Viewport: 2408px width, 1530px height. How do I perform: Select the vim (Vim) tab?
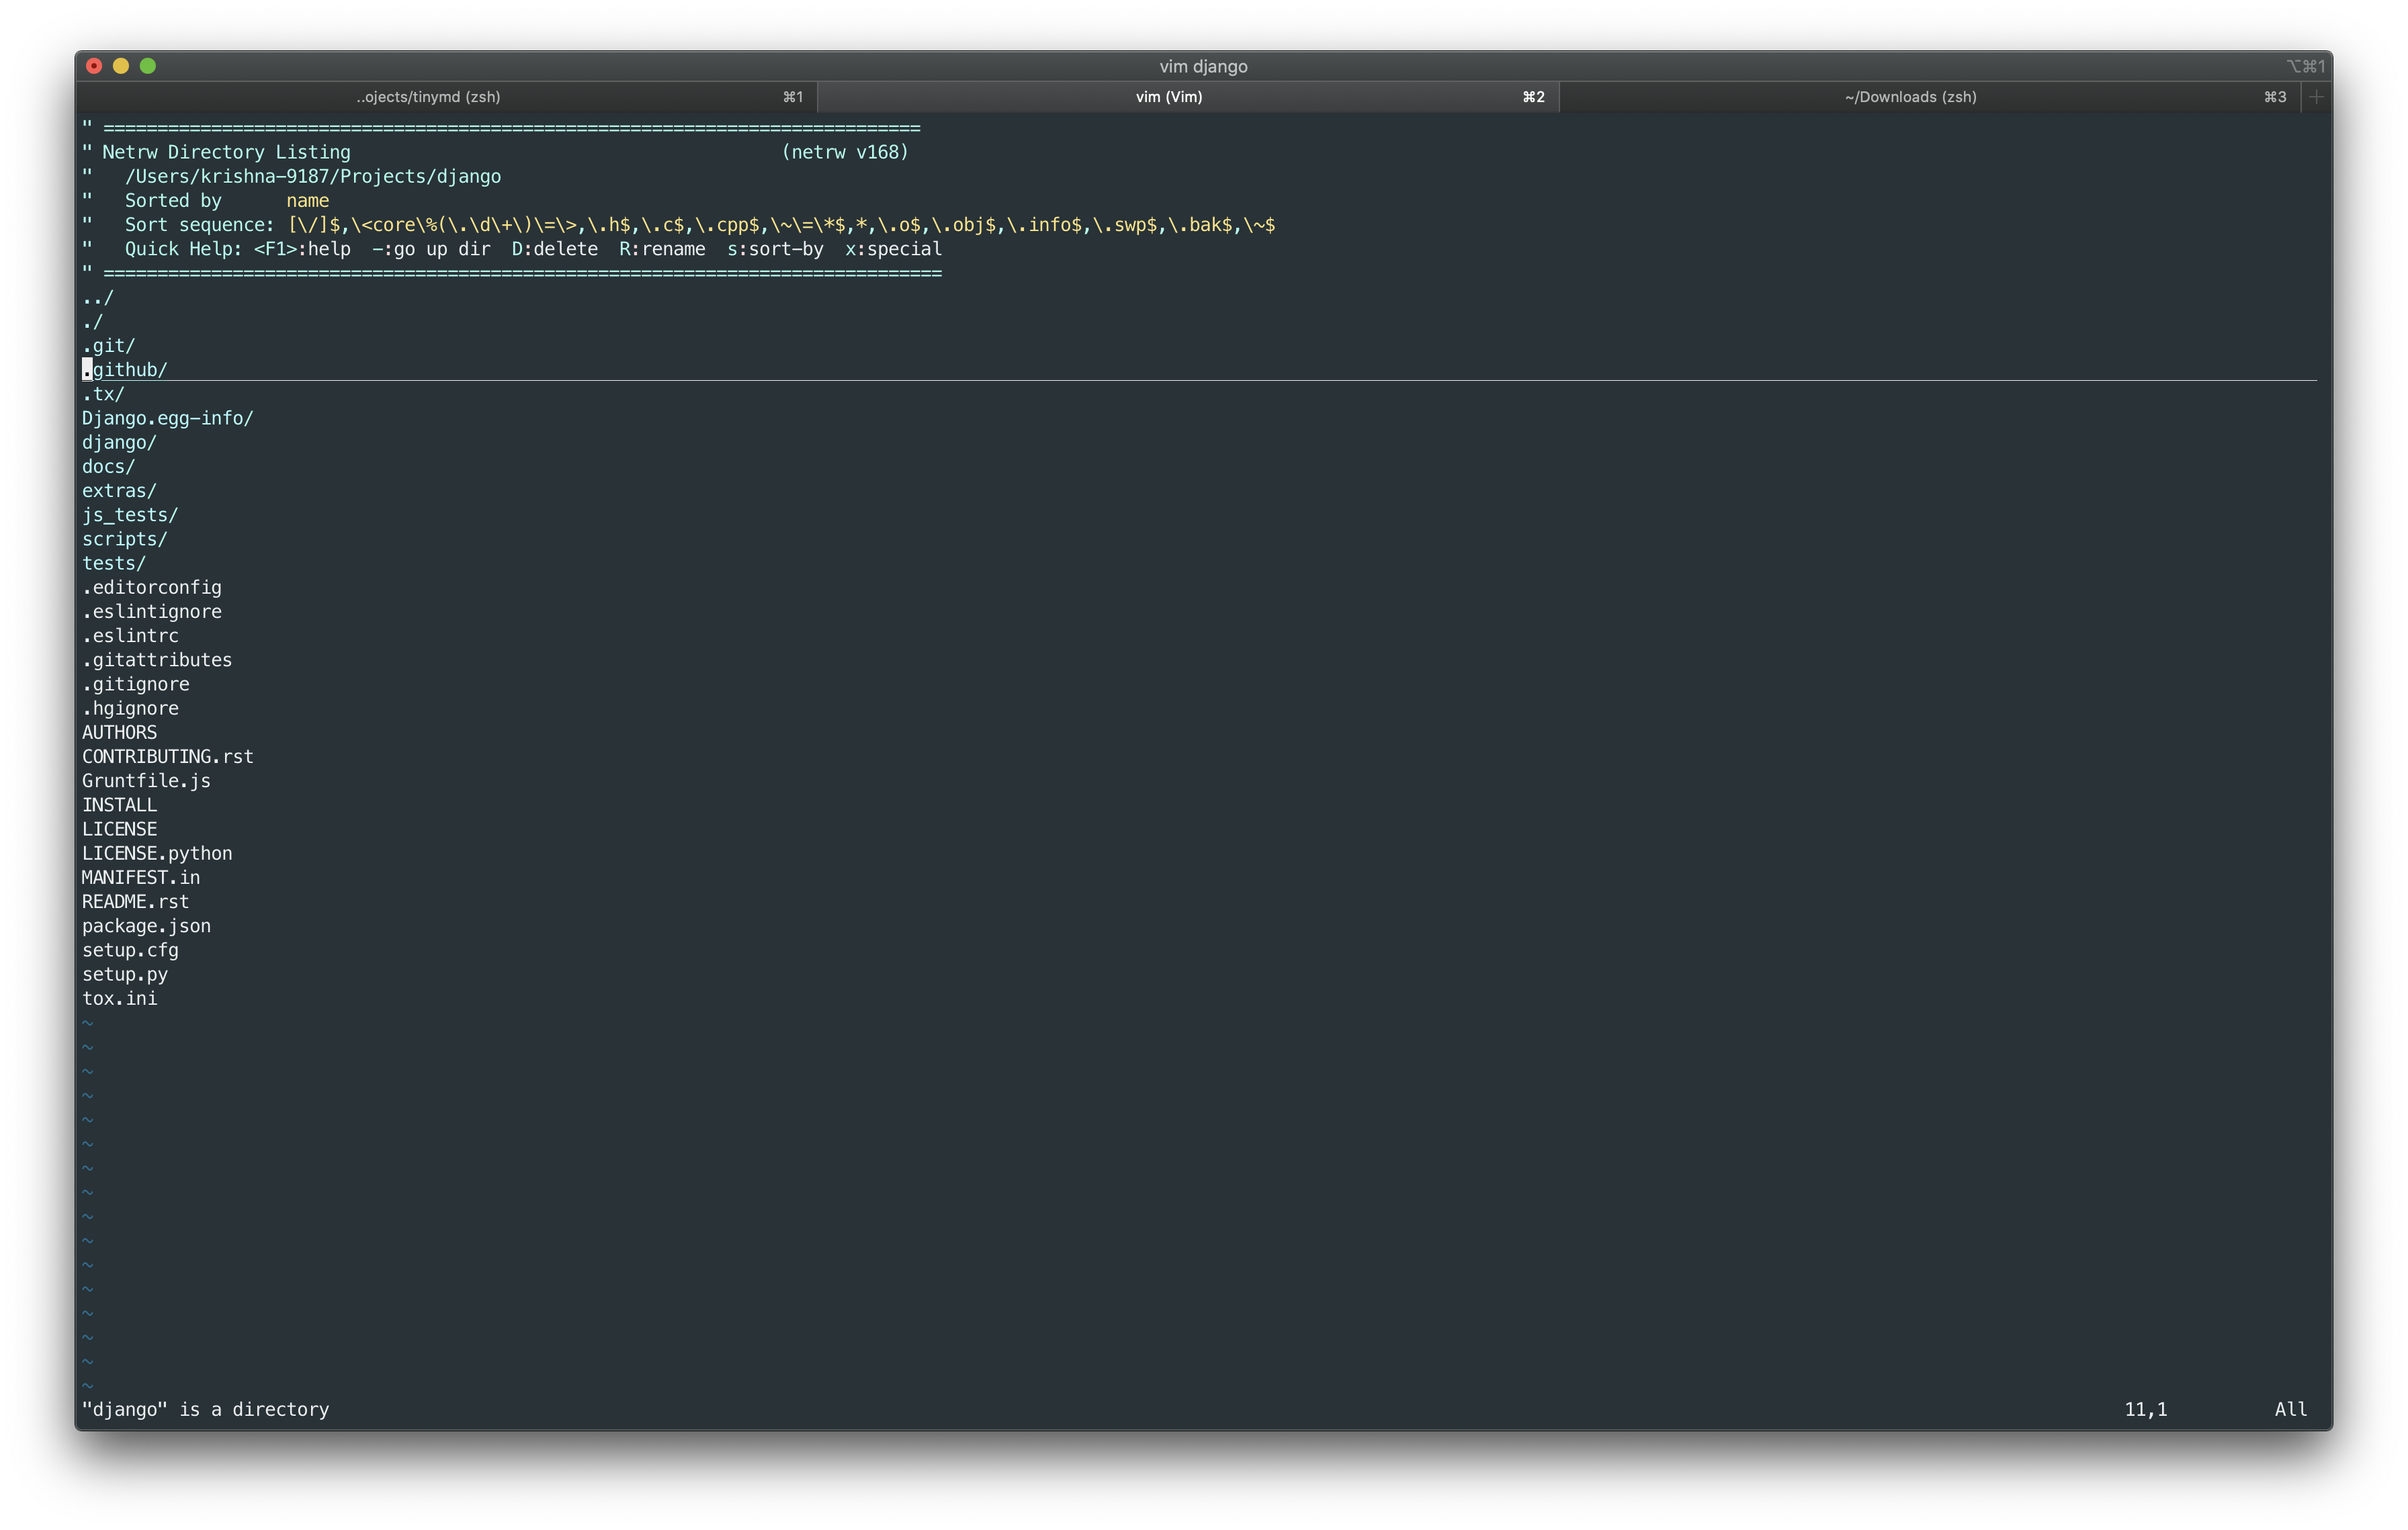coord(1188,97)
